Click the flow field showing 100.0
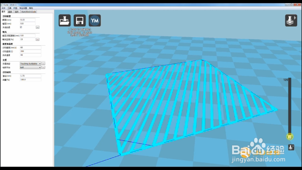 coord(30,80)
